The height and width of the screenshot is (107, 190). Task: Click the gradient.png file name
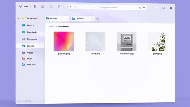(x=64, y=53)
